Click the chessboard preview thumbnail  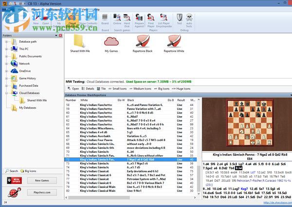250,123
